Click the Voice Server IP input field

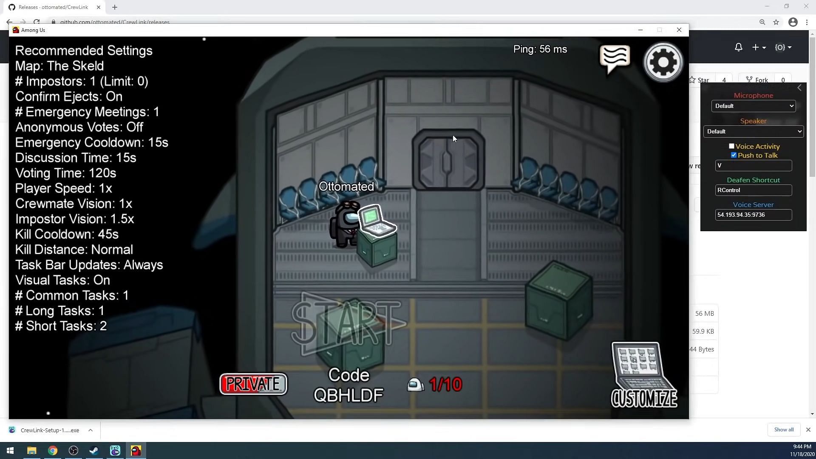click(x=753, y=215)
